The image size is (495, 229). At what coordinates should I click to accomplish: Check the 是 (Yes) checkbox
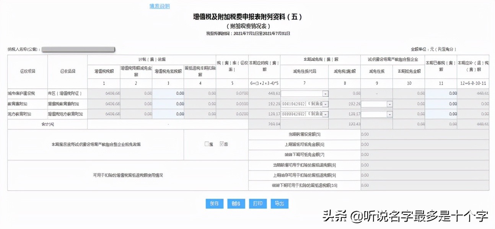tap(206, 144)
